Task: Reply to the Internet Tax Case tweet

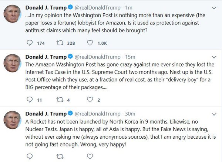Action: pos(30,100)
